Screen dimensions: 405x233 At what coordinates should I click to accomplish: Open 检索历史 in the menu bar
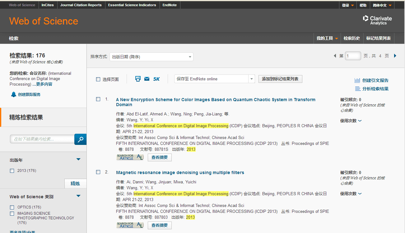pyautogui.click(x=352, y=38)
